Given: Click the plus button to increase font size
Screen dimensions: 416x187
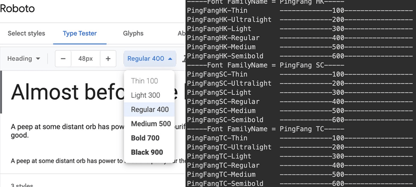Looking at the screenshot, I should click(x=108, y=59).
